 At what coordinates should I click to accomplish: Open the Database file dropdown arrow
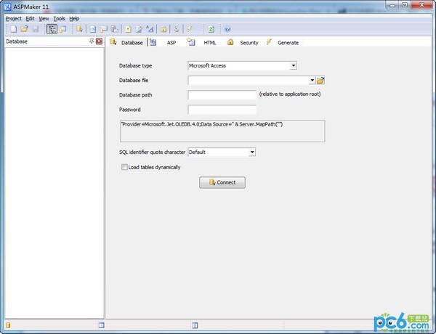pyautogui.click(x=312, y=81)
